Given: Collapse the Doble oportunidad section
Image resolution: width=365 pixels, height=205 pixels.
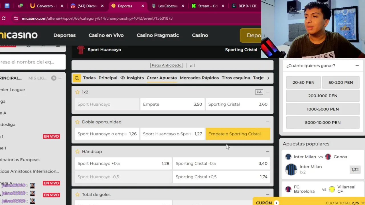Looking at the screenshot, I should (267, 122).
